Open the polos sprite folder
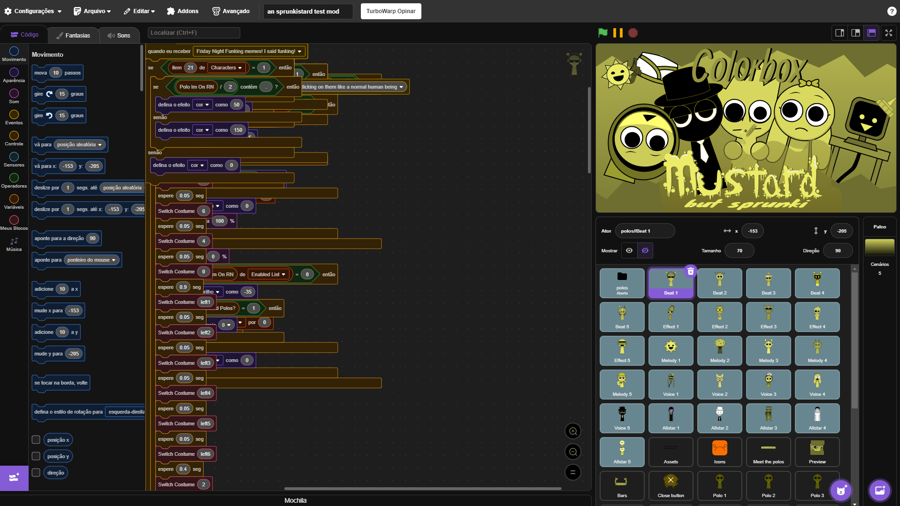 pos(622,283)
